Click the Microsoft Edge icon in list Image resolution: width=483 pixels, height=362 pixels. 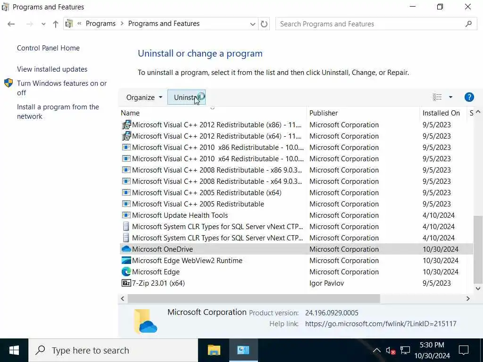pos(126,272)
